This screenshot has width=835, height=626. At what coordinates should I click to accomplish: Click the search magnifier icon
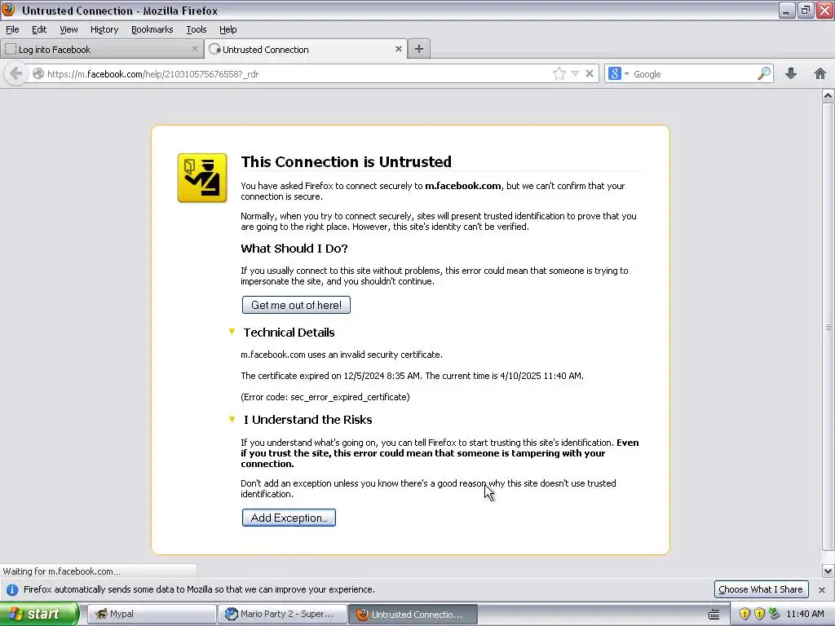pyautogui.click(x=763, y=73)
